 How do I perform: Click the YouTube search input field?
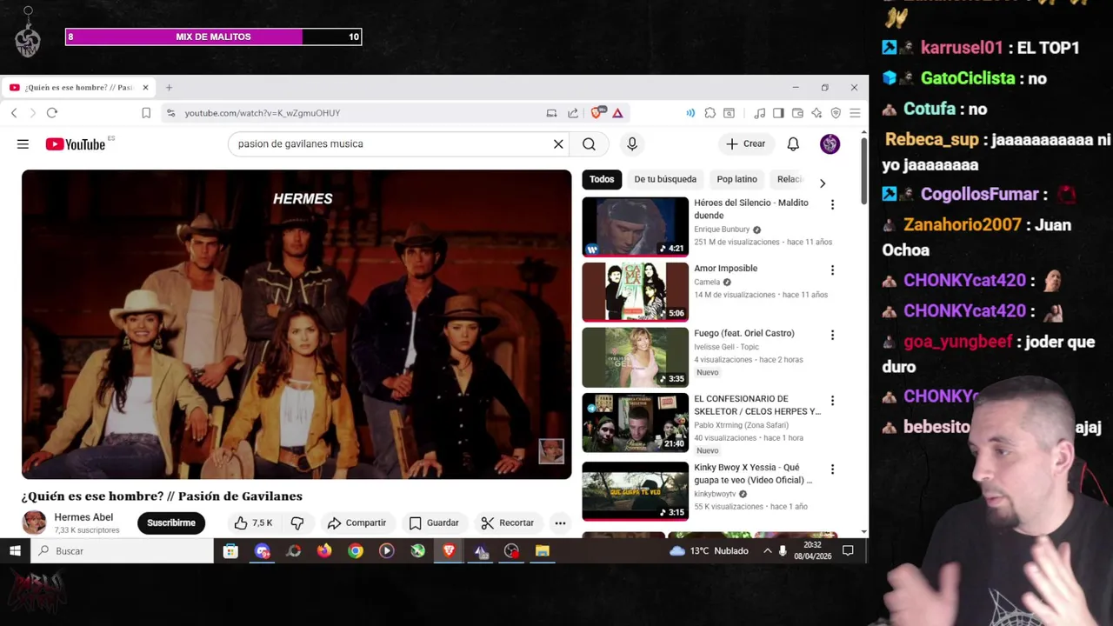point(391,144)
